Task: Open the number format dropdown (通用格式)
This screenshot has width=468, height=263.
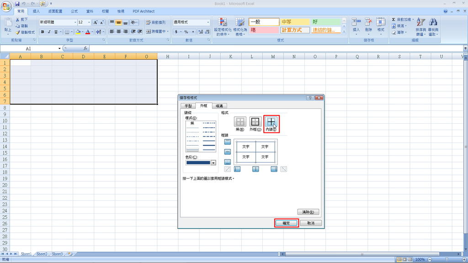Action: 208,22
